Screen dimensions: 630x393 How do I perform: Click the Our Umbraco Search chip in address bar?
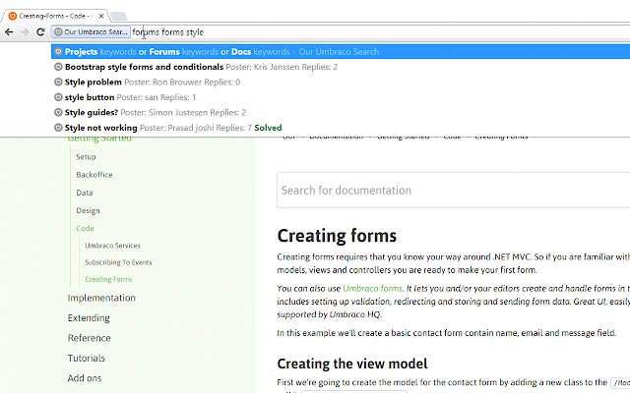[x=92, y=31]
